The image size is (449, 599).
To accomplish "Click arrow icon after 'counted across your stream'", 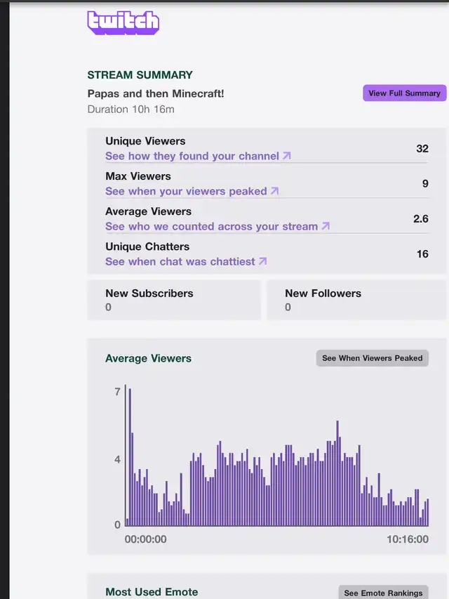I will click(x=326, y=226).
